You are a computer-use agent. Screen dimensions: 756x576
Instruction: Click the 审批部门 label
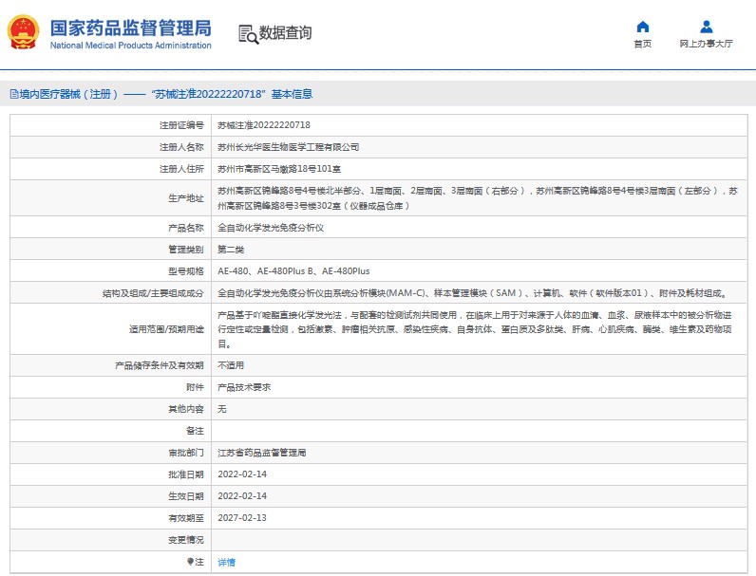[x=186, y=453]
